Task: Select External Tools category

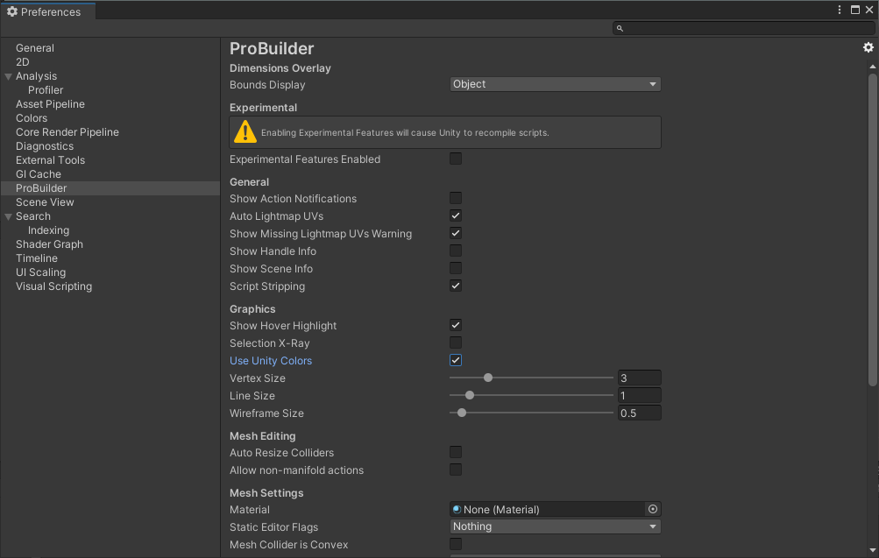Action: tap(51, 160)
